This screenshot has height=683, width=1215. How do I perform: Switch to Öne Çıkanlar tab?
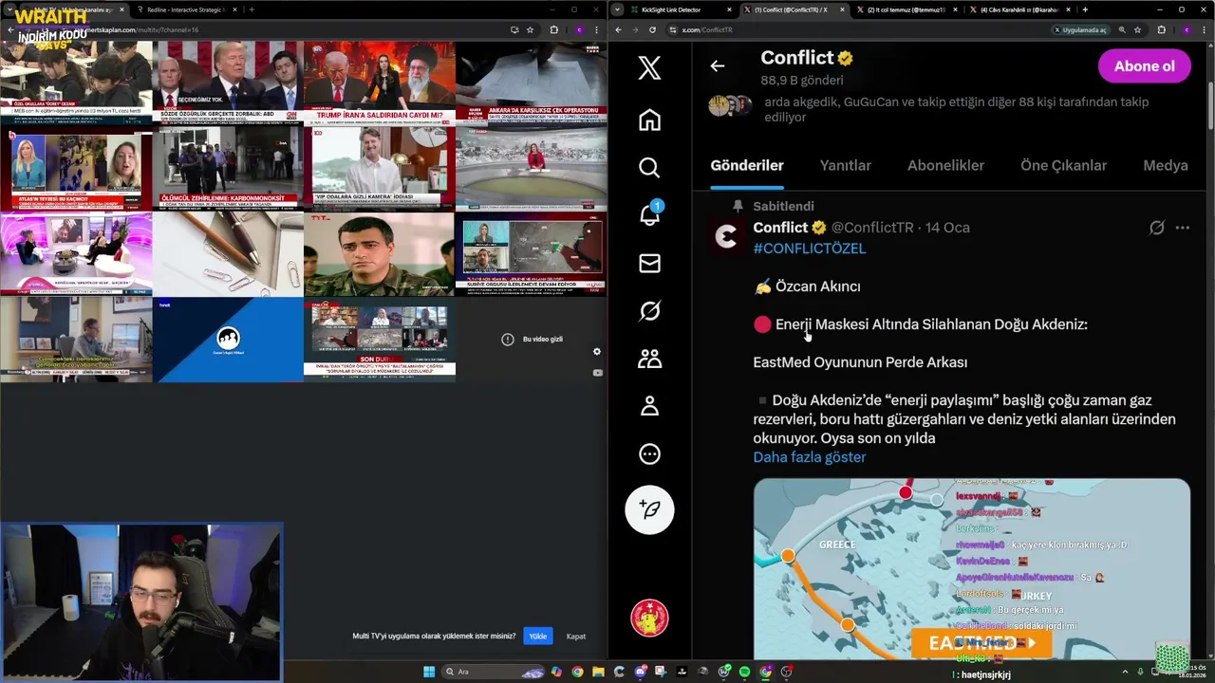tap(1063, 165)
